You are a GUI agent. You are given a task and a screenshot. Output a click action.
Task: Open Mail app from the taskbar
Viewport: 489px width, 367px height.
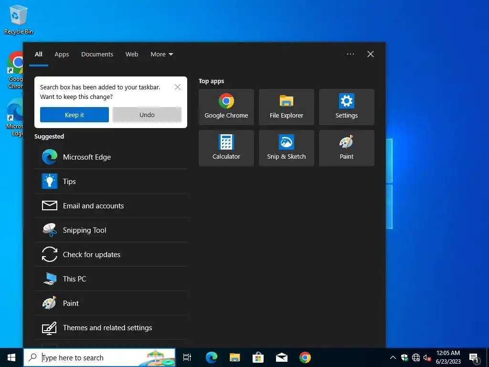pos(282,357)
